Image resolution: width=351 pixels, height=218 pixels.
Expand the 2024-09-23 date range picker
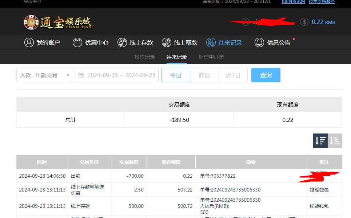tap(116, 75)
